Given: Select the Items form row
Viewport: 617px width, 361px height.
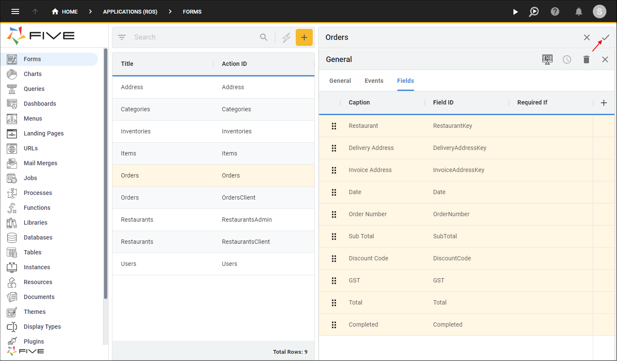Looking at the screenshot, I should (x=213, y=153).
